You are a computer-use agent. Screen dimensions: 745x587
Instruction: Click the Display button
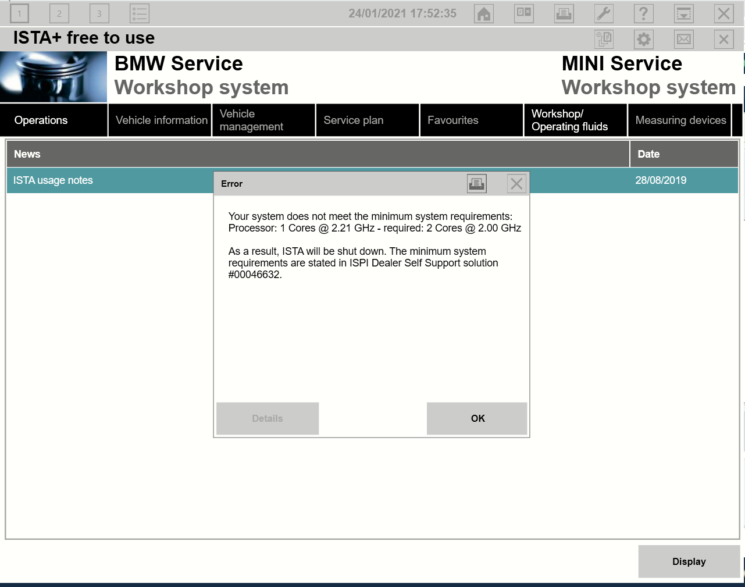(689, 561)
